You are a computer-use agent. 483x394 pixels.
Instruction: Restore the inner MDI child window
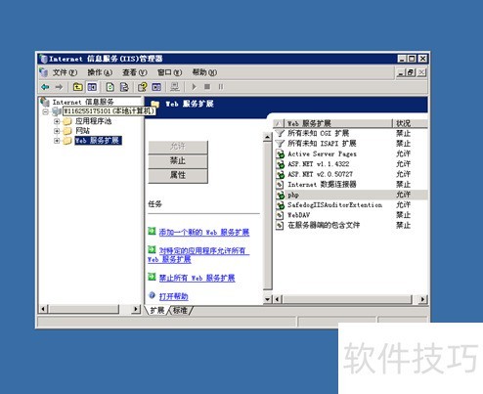pos(411,72)
